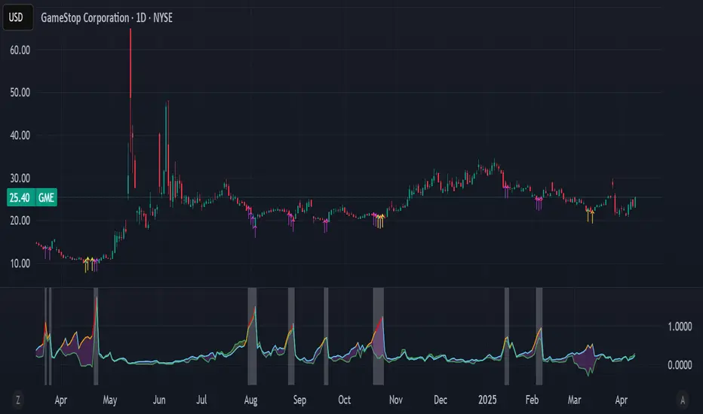This screenshot has height=414, width=703.
Task: Click the Dec time axis label
Action: 441,400
